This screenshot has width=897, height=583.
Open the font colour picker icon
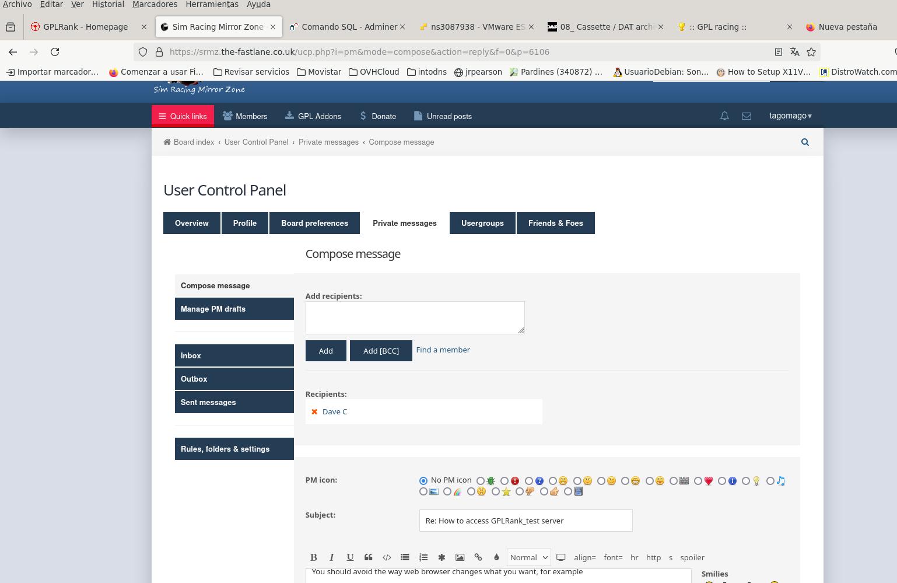point(496,557)
